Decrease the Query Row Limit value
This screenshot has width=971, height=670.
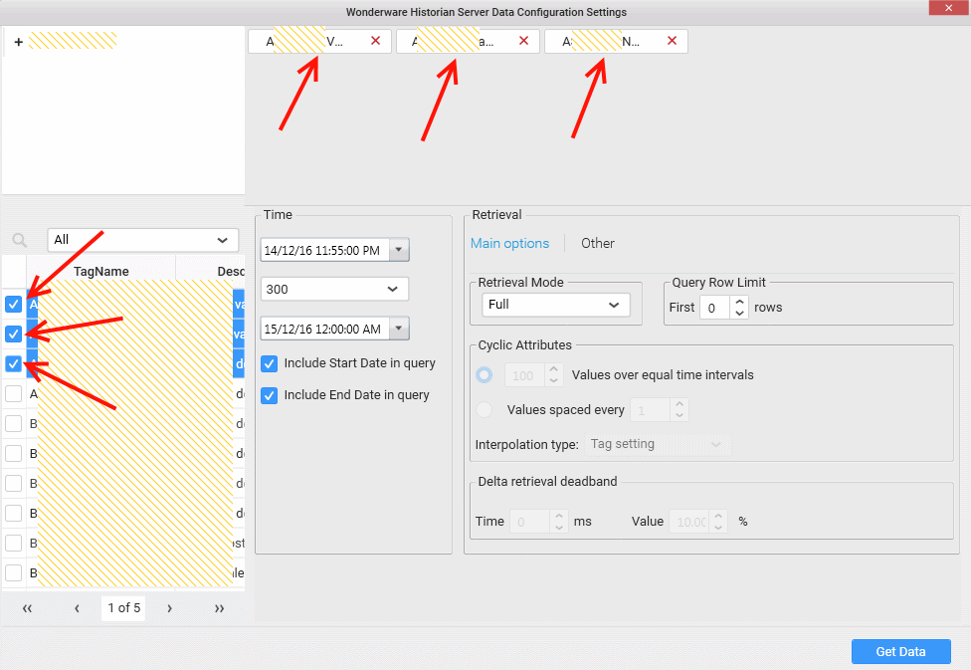point(739,313)
